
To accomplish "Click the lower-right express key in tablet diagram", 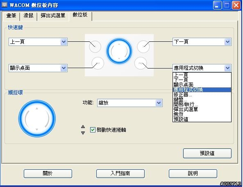I will click(141, 63).
